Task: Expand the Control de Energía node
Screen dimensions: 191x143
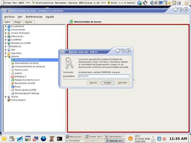Action: pyautogui.click(x=5, y=33)
